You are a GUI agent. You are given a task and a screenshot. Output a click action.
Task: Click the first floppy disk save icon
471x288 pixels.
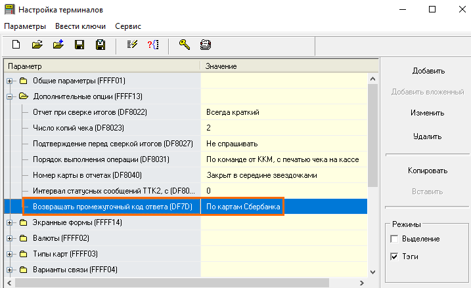pyautogui.click(x=79, y=45)
